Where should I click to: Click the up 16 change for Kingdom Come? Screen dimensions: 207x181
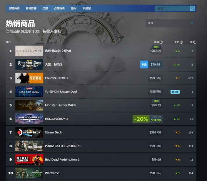click(177, 65)
